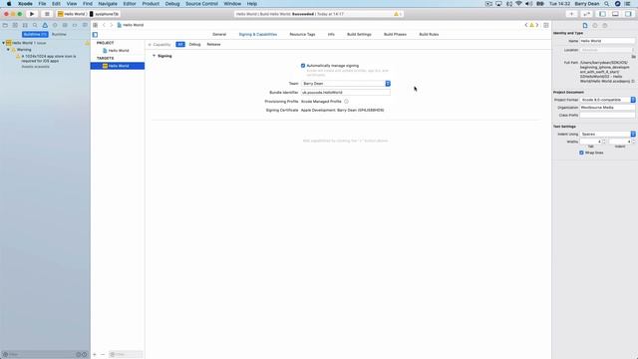Adjust Tab width stepper
Viewport: 638px width, 359px height.
click(x=604, y=142)
